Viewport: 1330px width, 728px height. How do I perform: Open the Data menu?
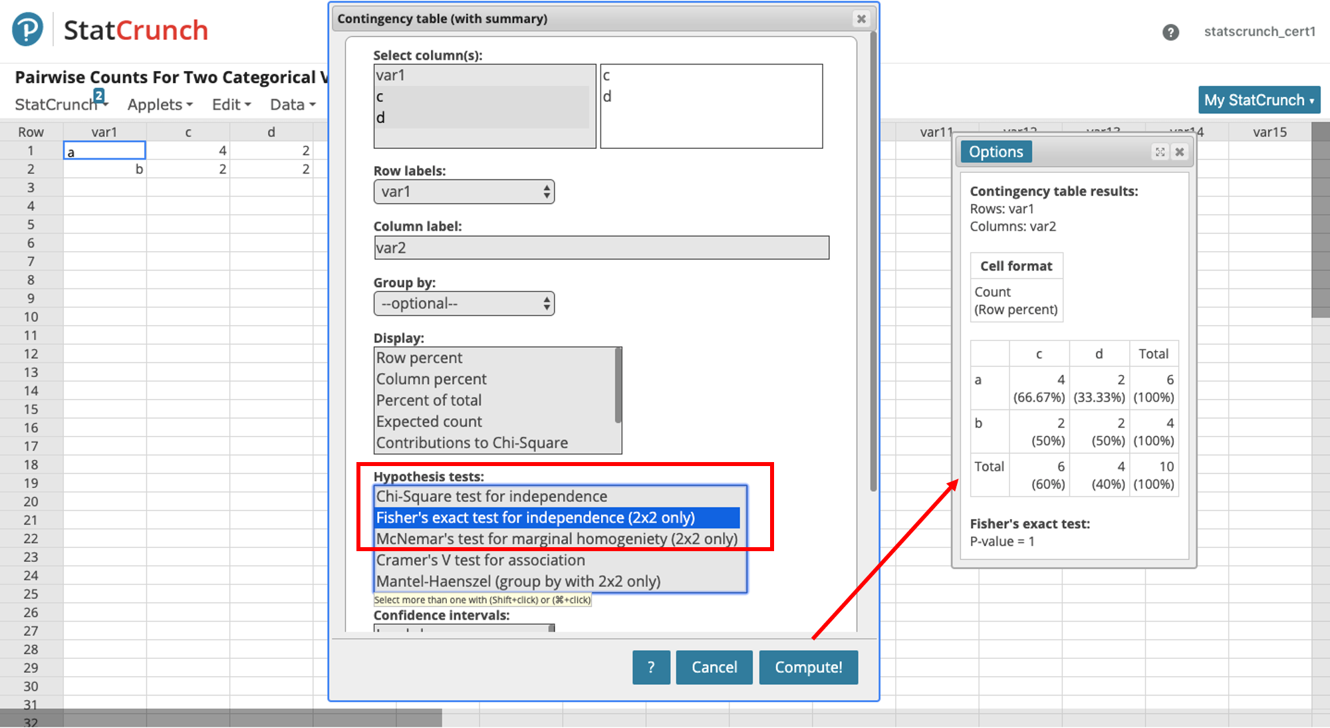(x=293, y=105)
